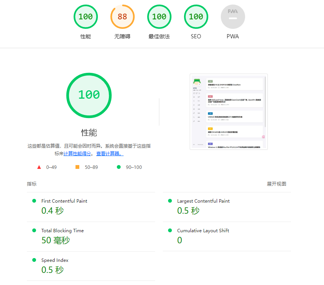Open the 查看计算器 link
Image resolution: width=324 pixels, height=285 pixels.
110,154
